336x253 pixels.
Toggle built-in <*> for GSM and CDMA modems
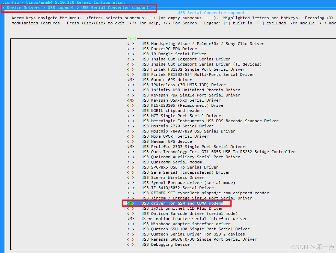(131, 203)
